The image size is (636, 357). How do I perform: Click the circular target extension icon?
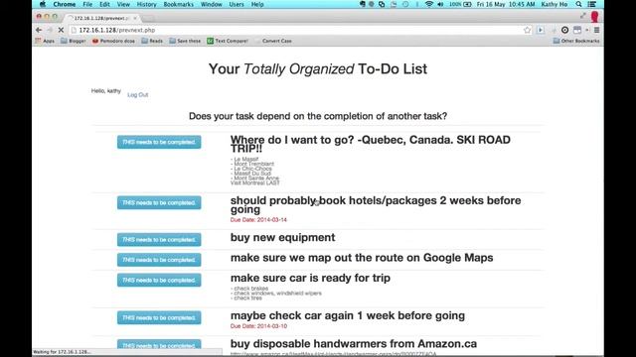[x=564, y=30]
